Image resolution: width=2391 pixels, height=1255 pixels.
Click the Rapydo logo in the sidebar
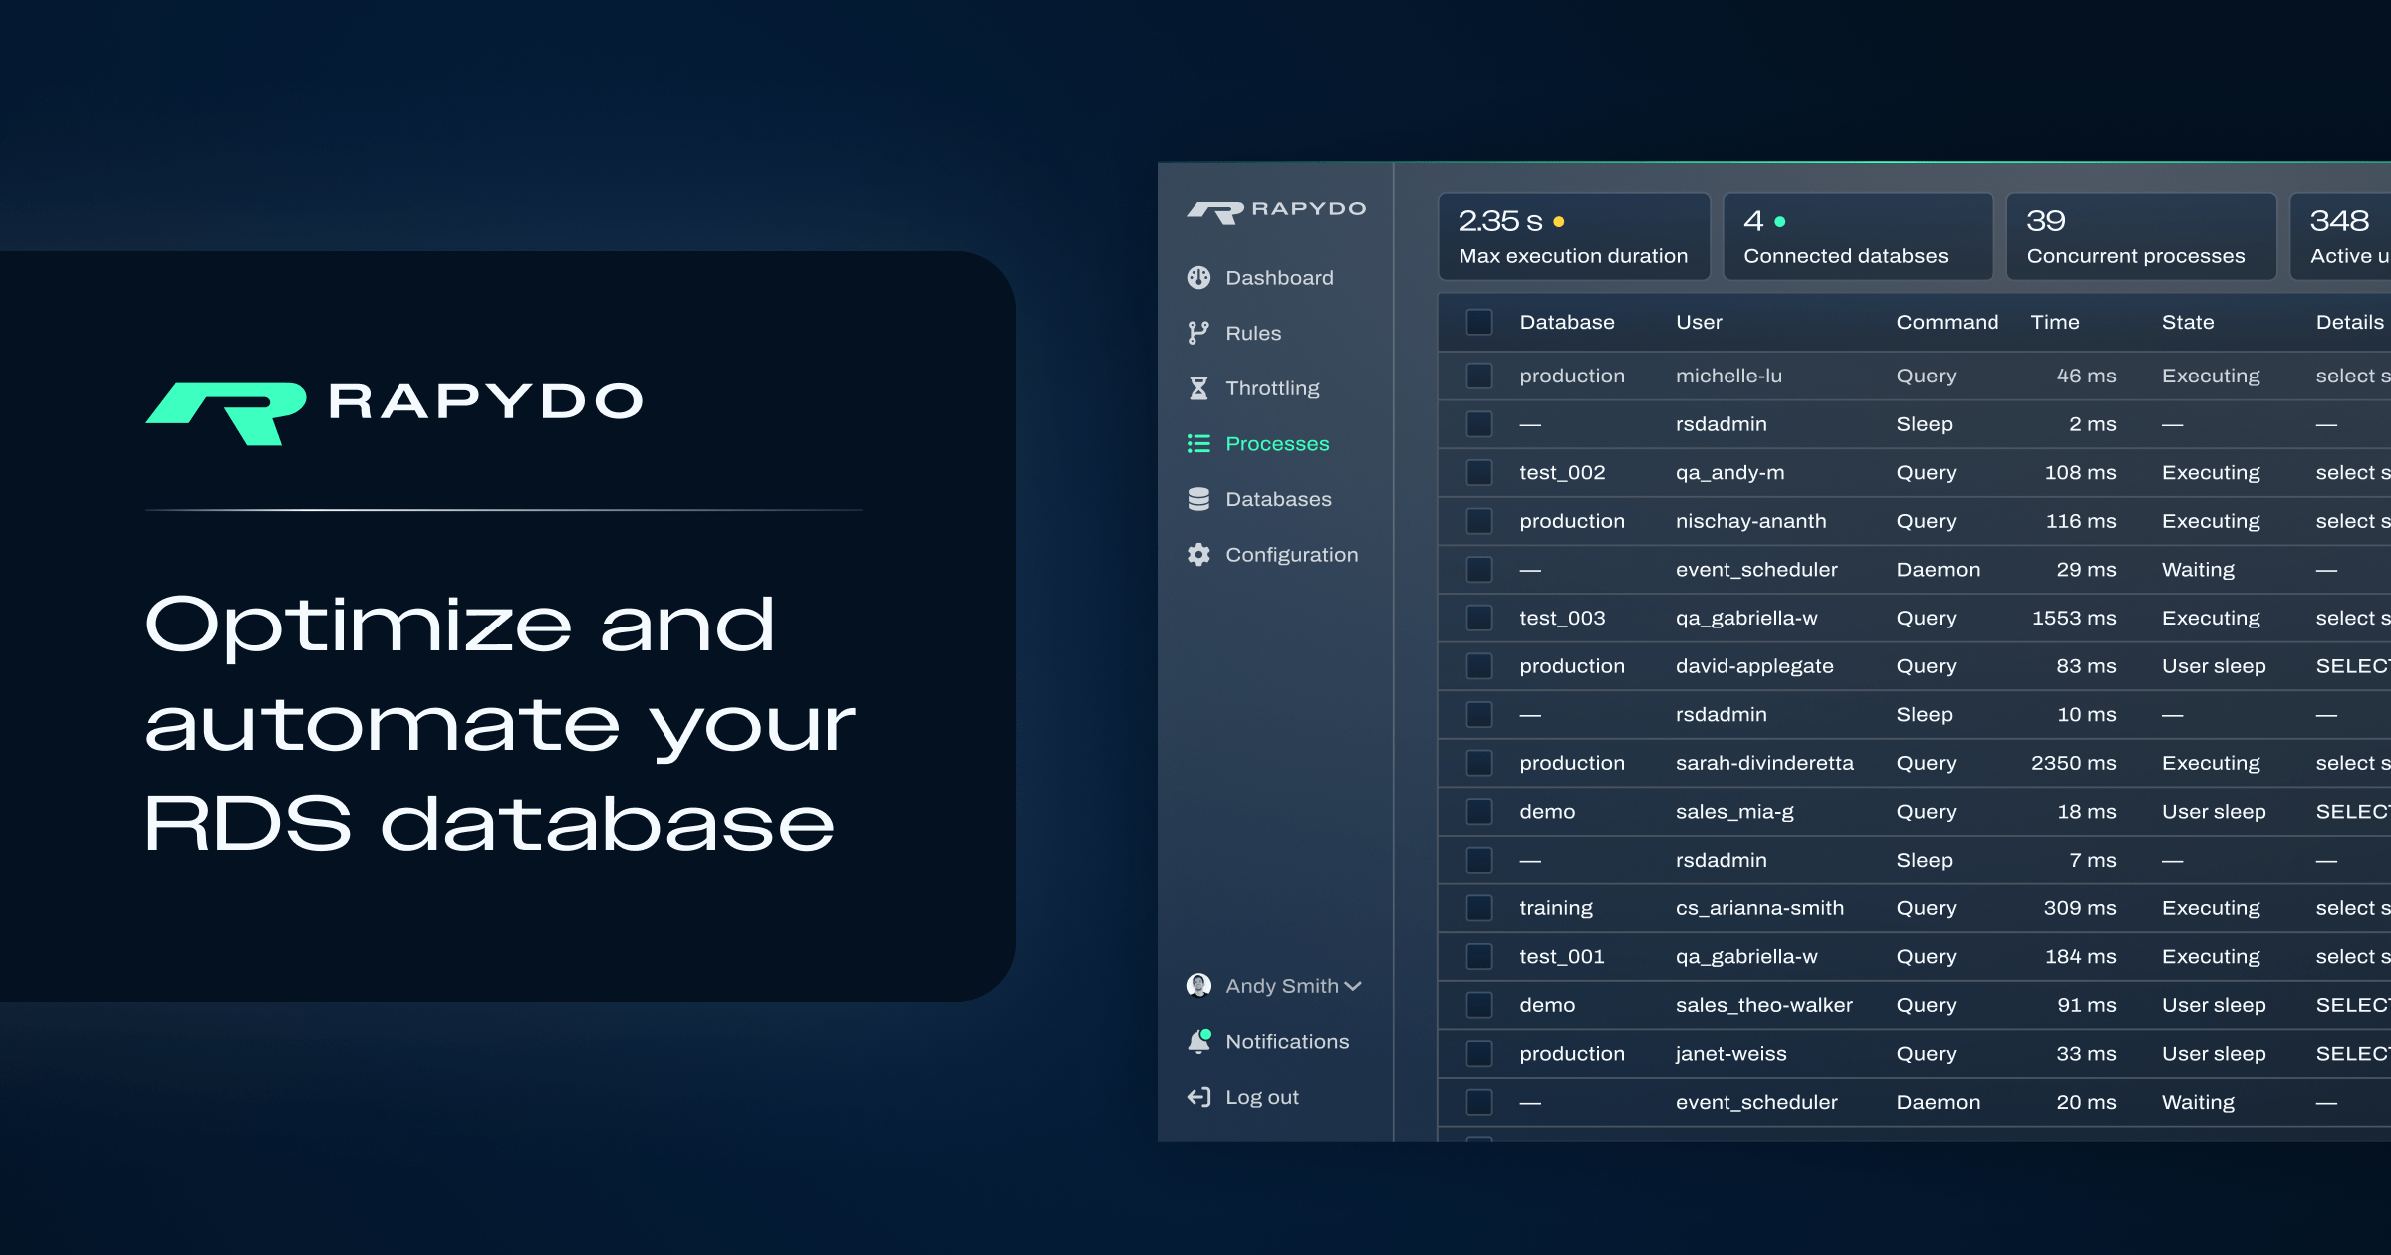pyautogui.click(x=1276, y=209)
